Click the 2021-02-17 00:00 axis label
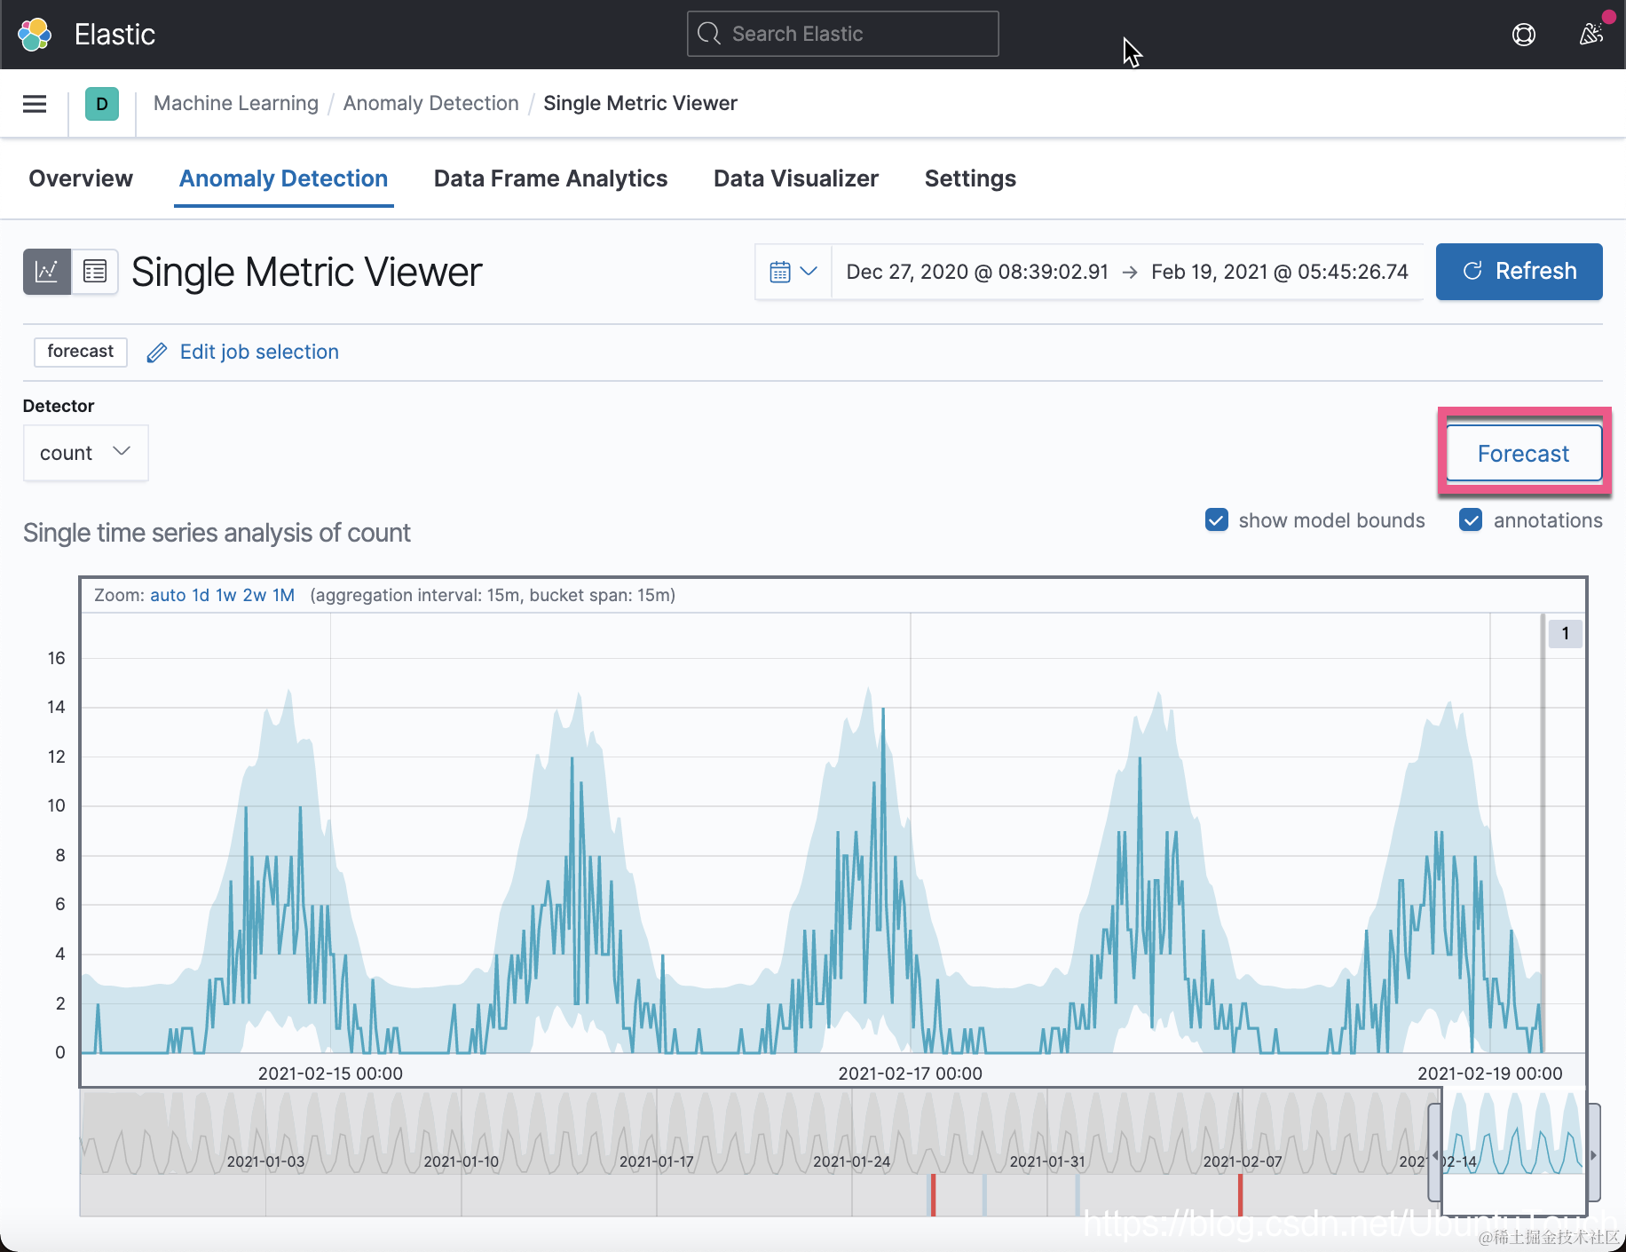The width and height of the screenshot is (1626, 1252). (x=910, y=1074)
